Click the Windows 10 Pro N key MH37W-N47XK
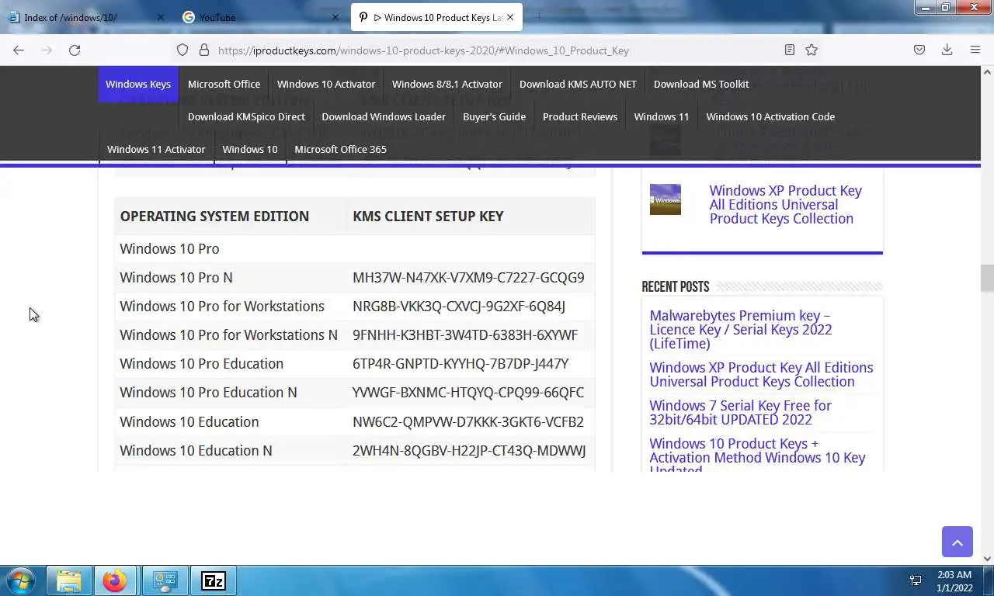The image size is (994, 596). click(x=468, y=277)
